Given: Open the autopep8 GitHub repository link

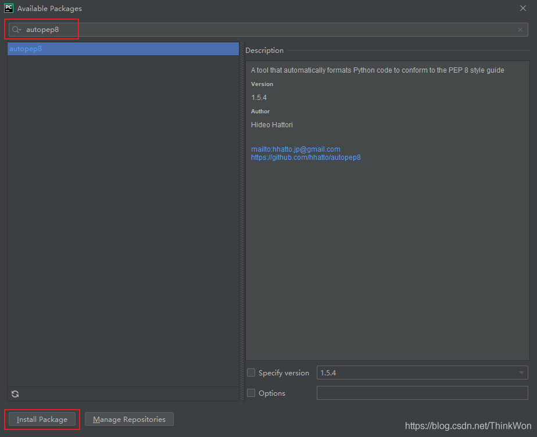Looking at the screenshot, I should 306,157.
